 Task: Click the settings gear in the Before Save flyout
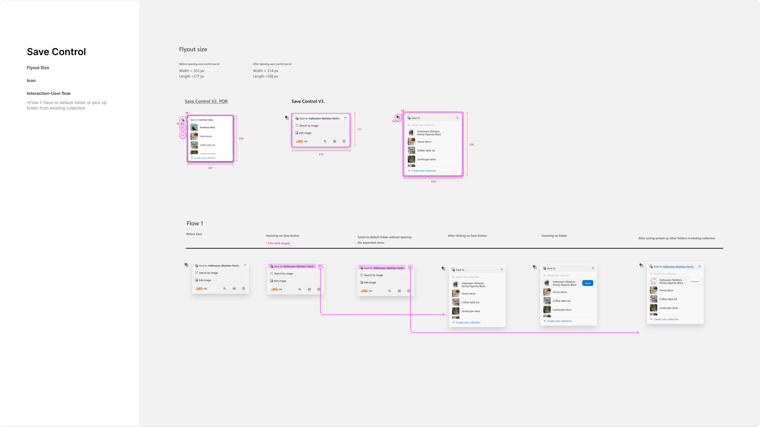(x=244, y=289)
